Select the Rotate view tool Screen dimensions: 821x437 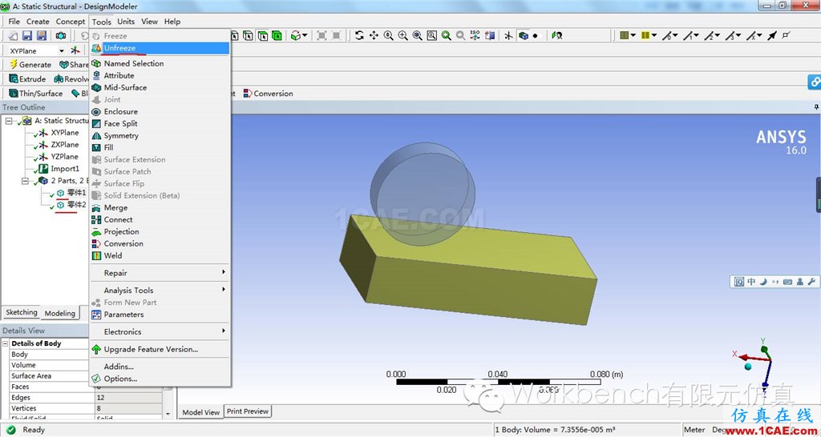pyautogui.click(x=359, y=35)
